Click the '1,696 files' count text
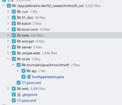The image size is (122, 105). [x=50, y=53]
